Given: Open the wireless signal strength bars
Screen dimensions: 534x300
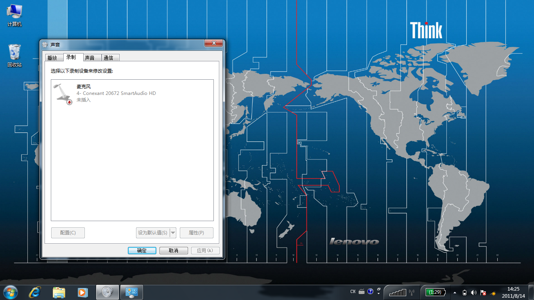Looking at the screenshot, I should (398, 292).
